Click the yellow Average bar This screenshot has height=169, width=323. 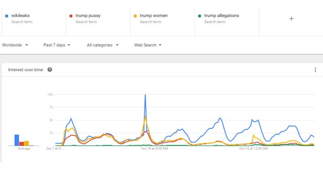coord(26,143)
